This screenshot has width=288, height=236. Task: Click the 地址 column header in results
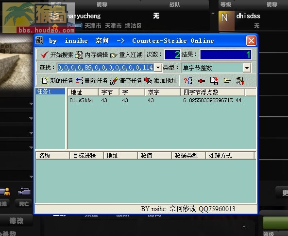[83, 92]
